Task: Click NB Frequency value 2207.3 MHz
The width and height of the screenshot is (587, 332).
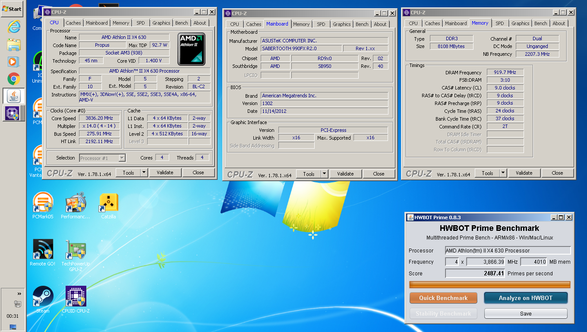Action: [x=537, y=54]
